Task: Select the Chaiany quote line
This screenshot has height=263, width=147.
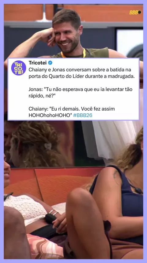Action: click(x=72, y=112)
